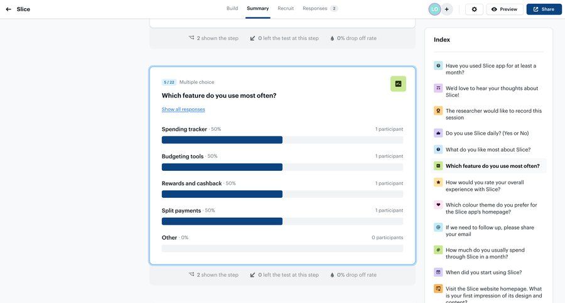Open the 'Show all responses' link

183,110
